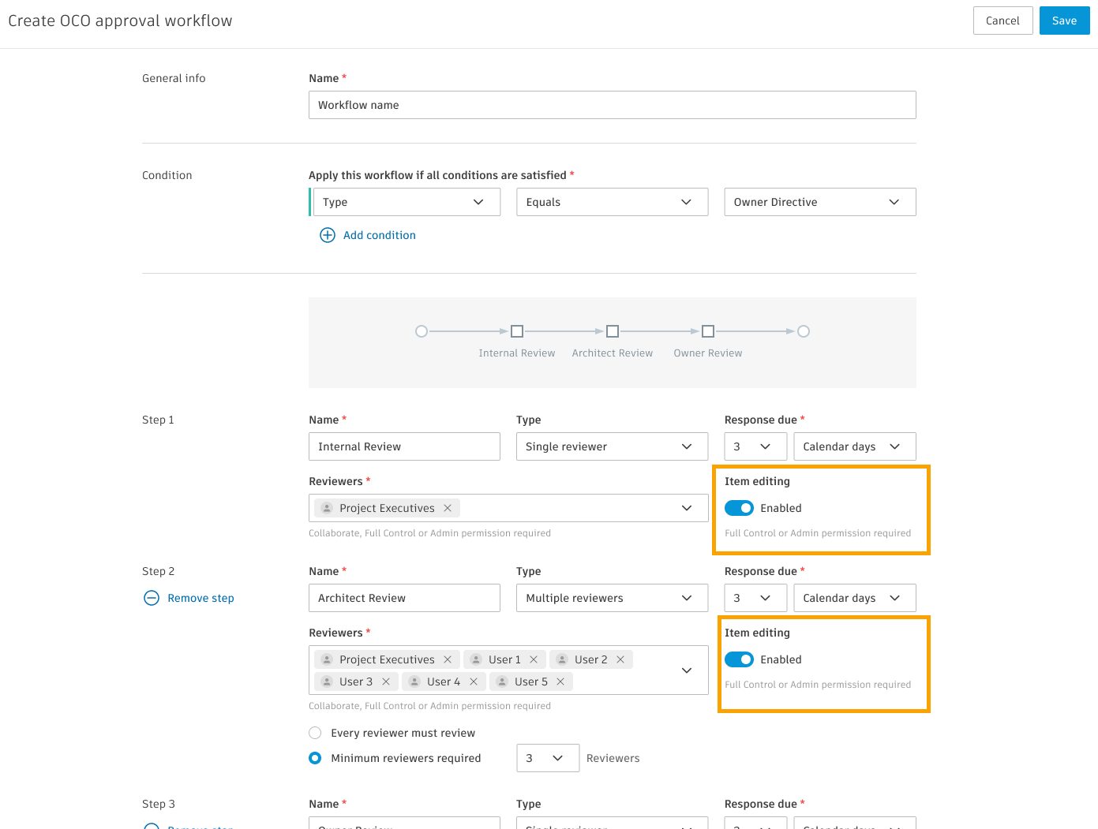The height and width of the screenshot is (829, 1098).
Task: Expand Step 1 Reviewers dropdown arrow
Action: 687,508
